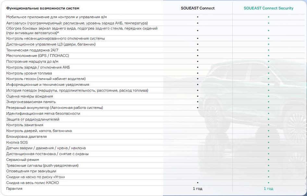Click "Контроль геозон (личный кабинет водителя)"

tap(46, 79)
